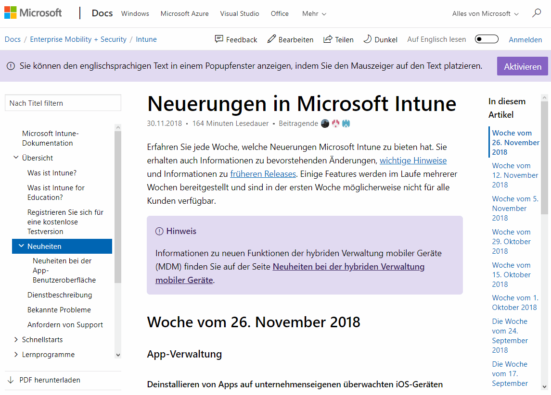This screenshot has width=551, height=395.
Task: Expand the Alles von Microsoft dropdown
Action: (485, 13)
